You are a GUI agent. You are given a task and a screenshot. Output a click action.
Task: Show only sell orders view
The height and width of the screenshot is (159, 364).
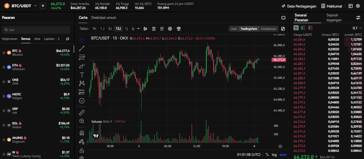point(310,28)
